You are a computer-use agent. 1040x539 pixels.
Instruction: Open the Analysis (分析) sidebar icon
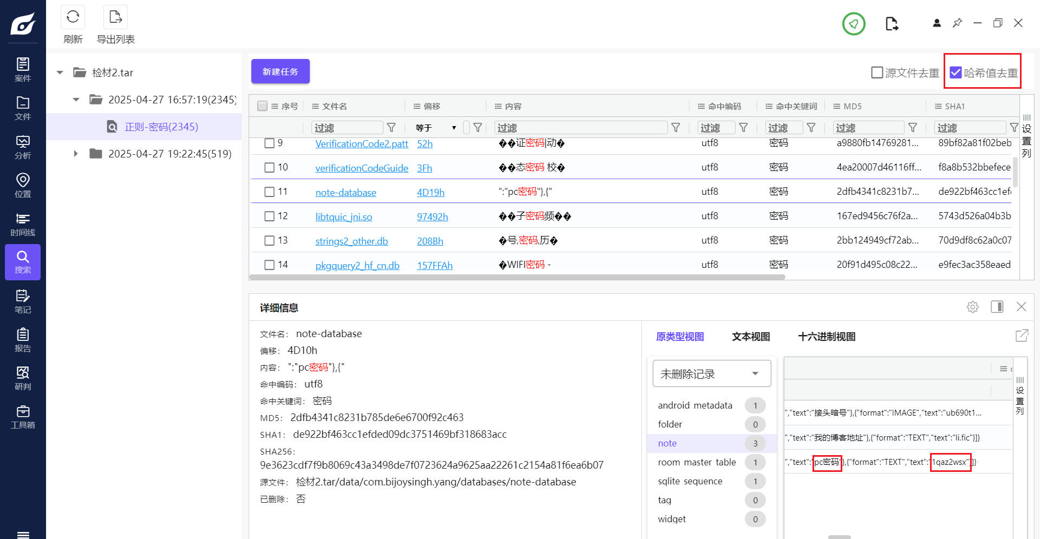pyautogui.click(x=23, y=147)
